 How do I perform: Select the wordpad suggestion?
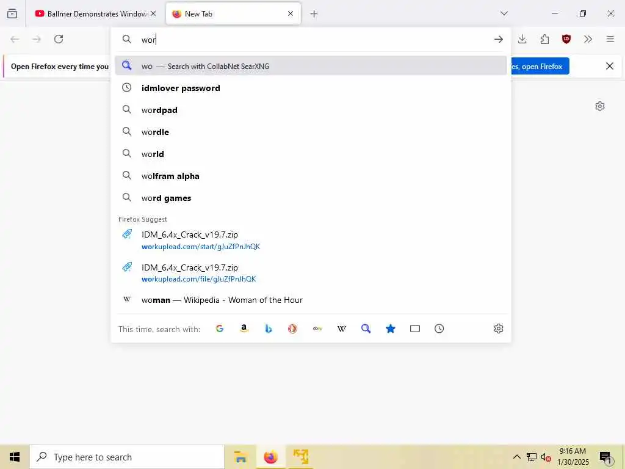click(311, 110)
